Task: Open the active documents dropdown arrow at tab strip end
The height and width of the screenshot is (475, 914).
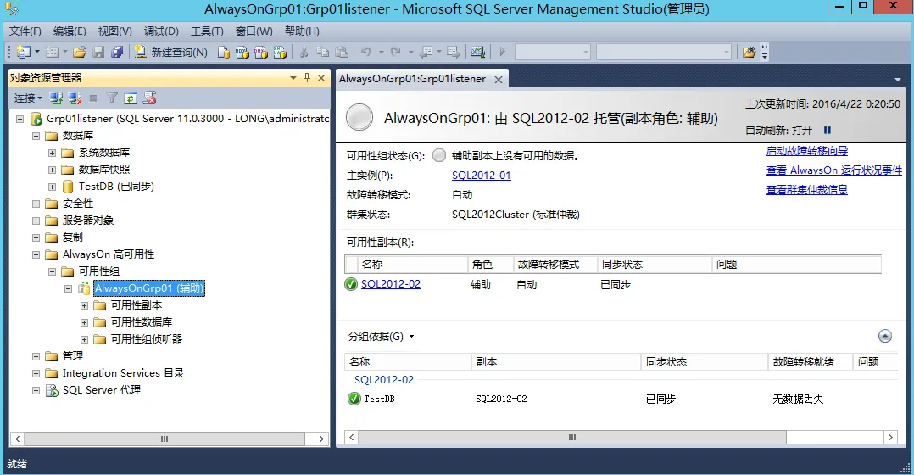Action: [898, 79]
